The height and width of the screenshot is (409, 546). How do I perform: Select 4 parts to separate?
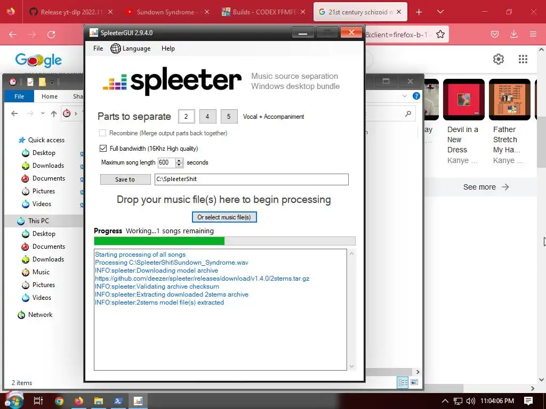point(207,117)
